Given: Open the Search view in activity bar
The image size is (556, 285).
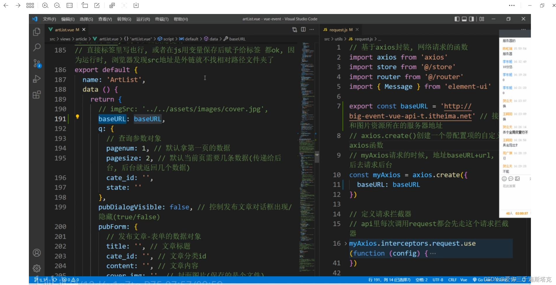Looking at the screenshot, I should (x=37, y=47).
